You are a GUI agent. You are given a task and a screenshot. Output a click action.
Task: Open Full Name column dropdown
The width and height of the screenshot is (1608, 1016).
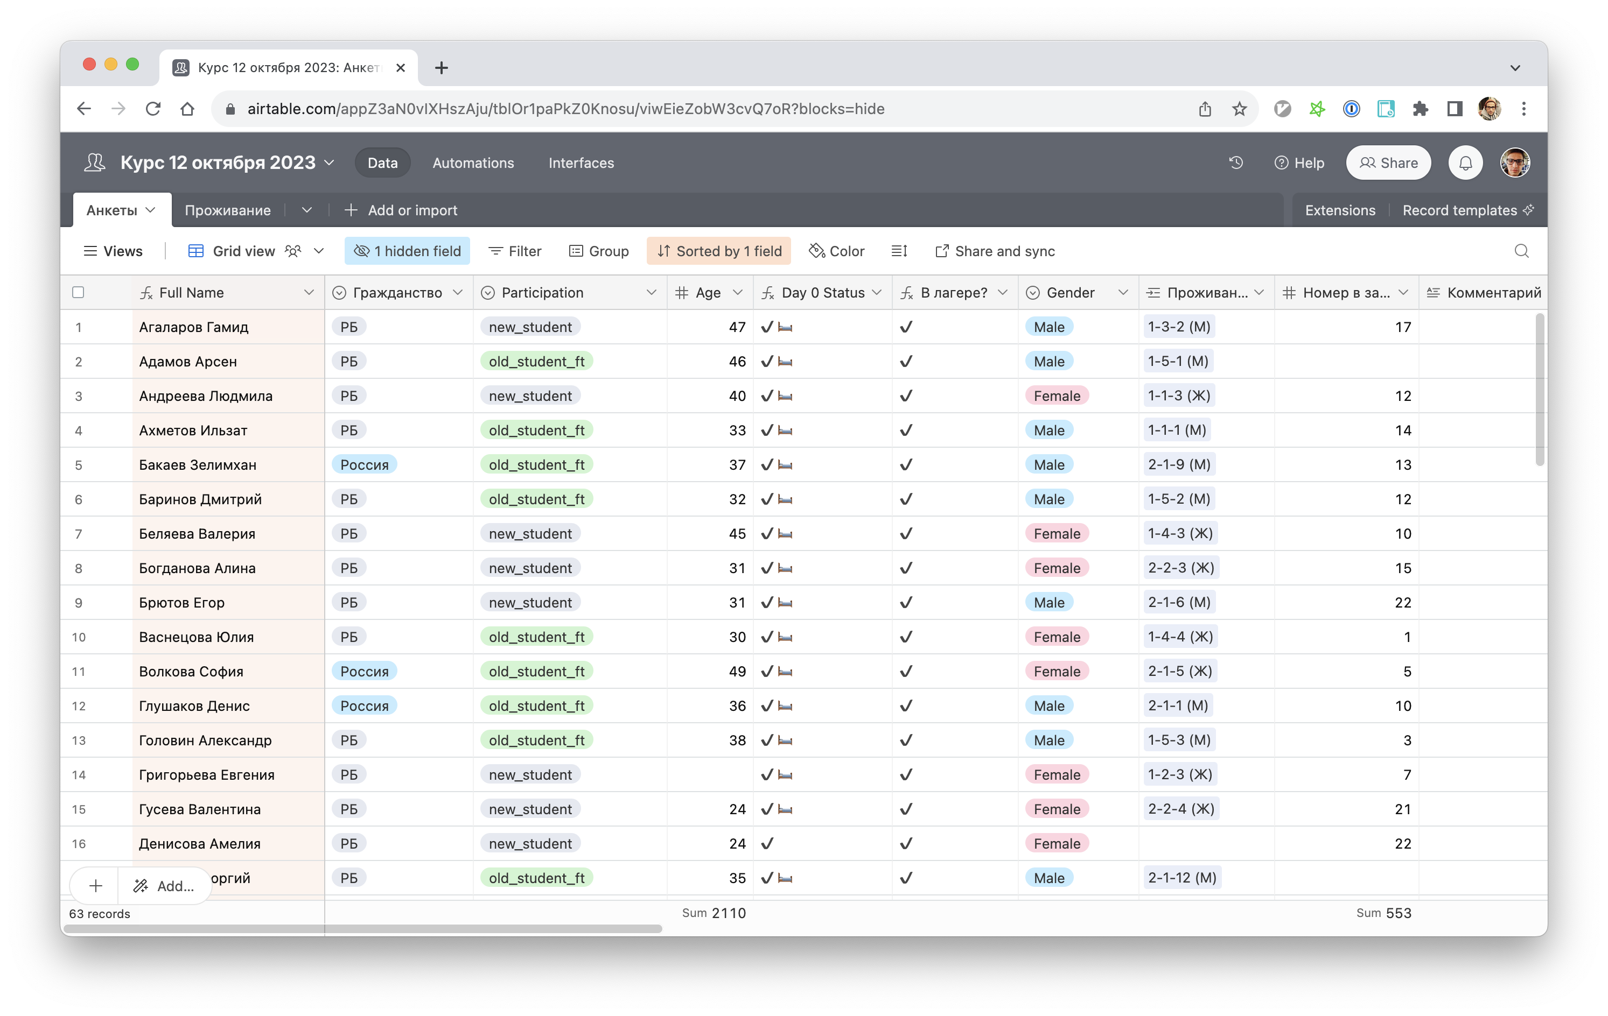click(309, 292)
